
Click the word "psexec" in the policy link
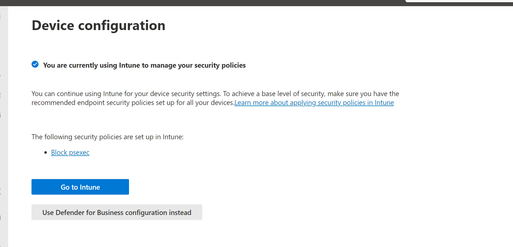[79, 153]
